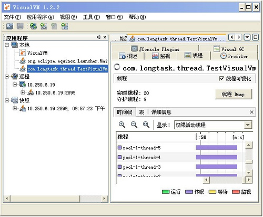Open the 窗口 menu

click(x=114, y=17)
